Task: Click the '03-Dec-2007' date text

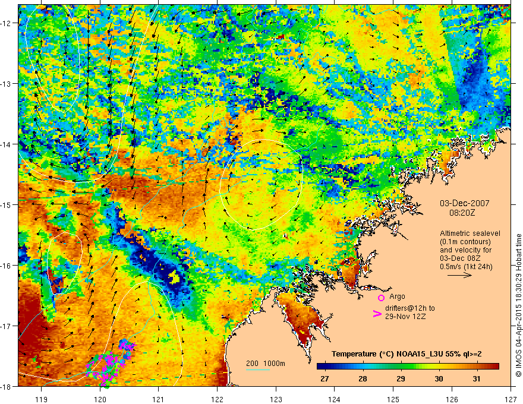Action: point(465,203)
